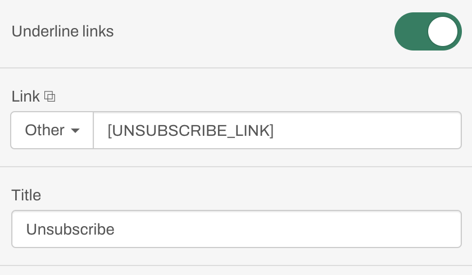This screenshot has width=472, height=275.
Task: Click the small caret arrow next to Other
Action: tap(75, 130)
